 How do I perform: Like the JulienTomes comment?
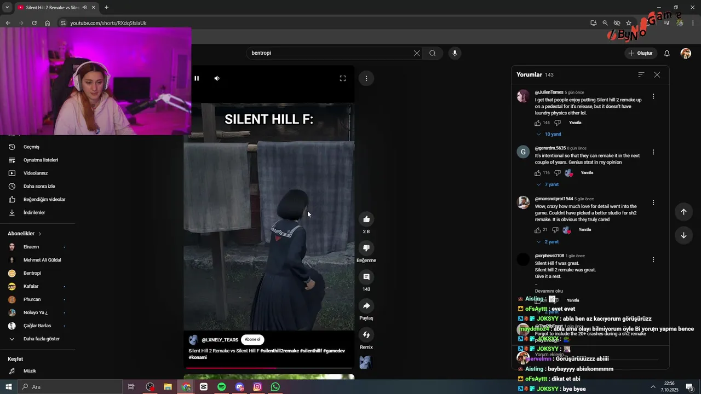click(538, 123)
